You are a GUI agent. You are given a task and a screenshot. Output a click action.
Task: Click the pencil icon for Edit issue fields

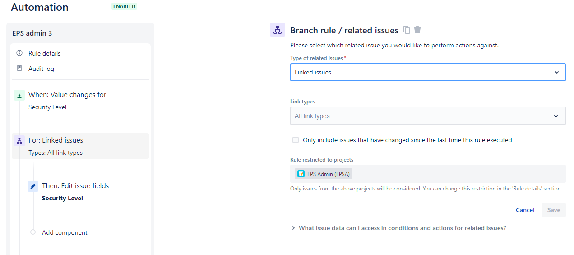pos(33,186)
